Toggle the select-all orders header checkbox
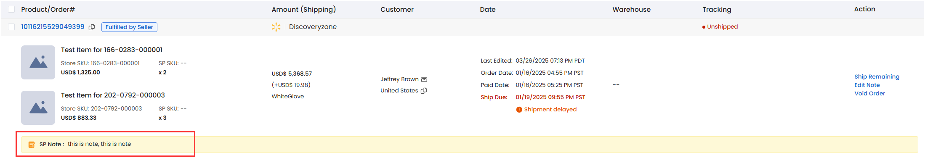925x158 pixels. click(x=11, y=9)
